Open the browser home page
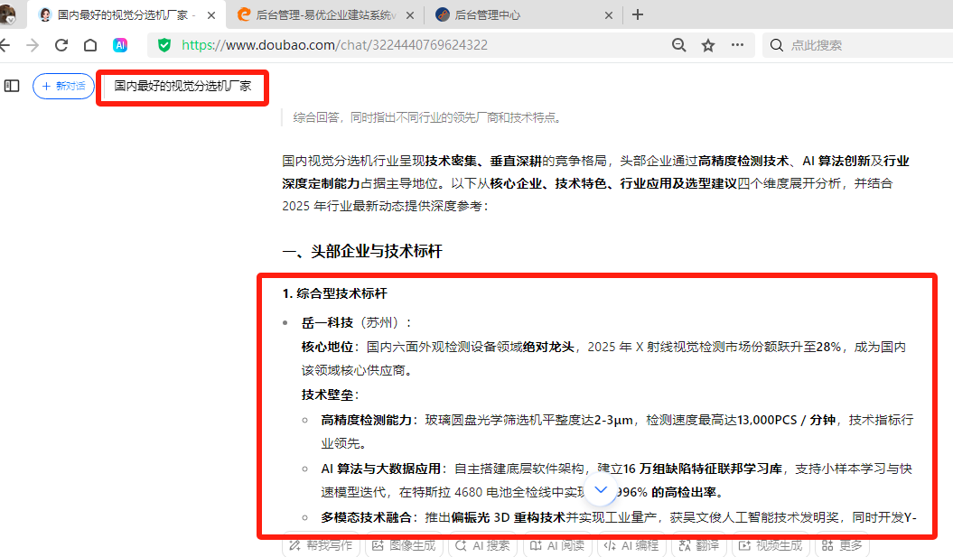This screenshot has height=557, width=953. point(90,45)
